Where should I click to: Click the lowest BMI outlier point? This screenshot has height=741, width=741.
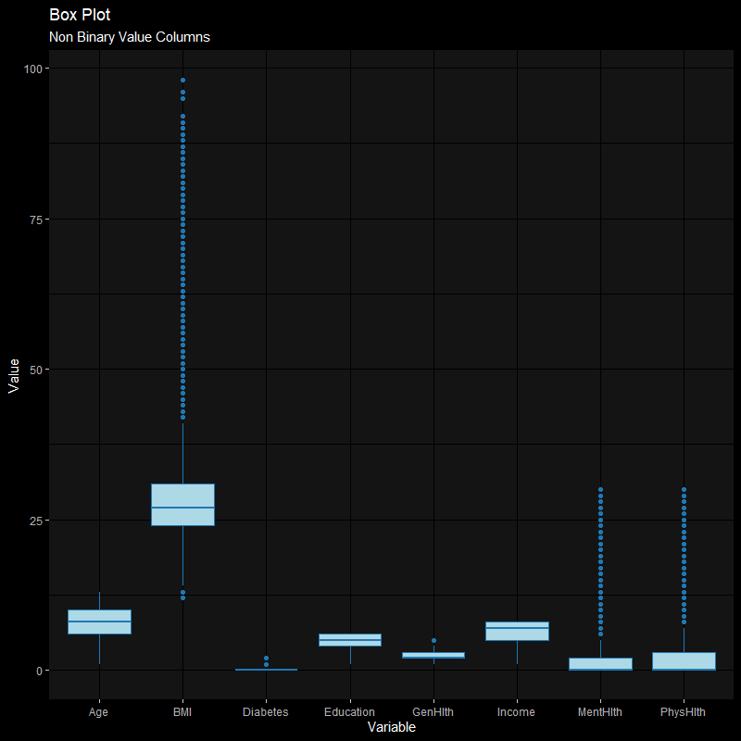click(x=182, y=598)
